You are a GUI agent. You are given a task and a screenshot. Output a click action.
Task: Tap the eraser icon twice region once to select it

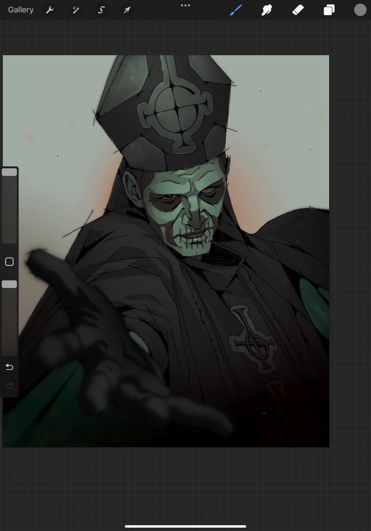coord(298,9)
